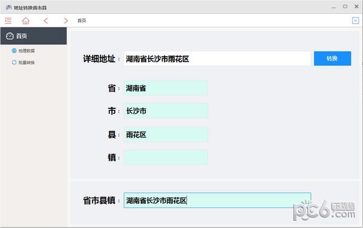This screenshot has width=363, height=228.
Task: Open 首页 in the sidebar
Action: point(33,36)
